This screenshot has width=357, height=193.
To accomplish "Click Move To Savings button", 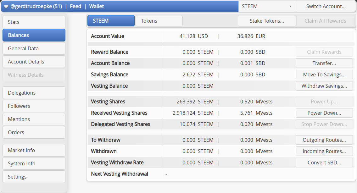I will coord(324,74).
